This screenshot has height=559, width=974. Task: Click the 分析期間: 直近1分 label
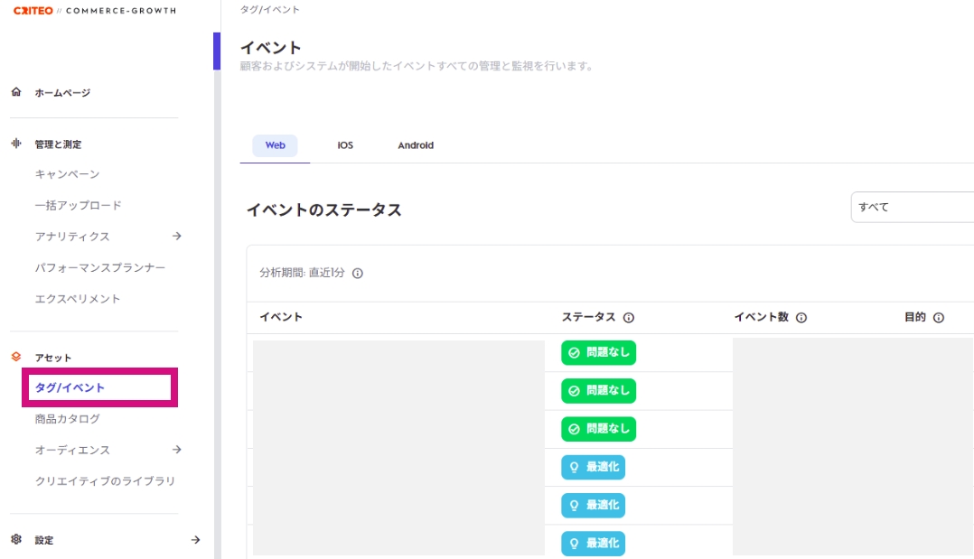(302, 273)
